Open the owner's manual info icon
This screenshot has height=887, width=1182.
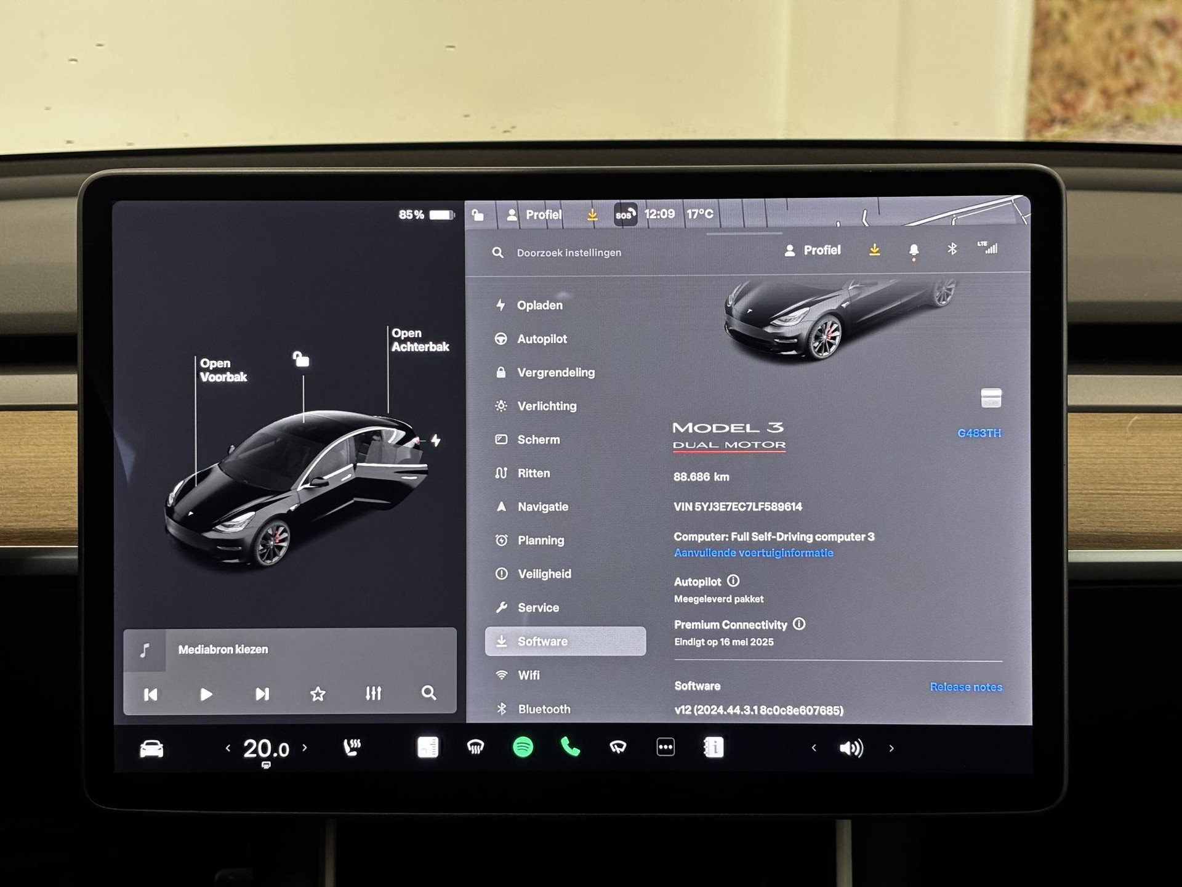click(x=714, y=747)
